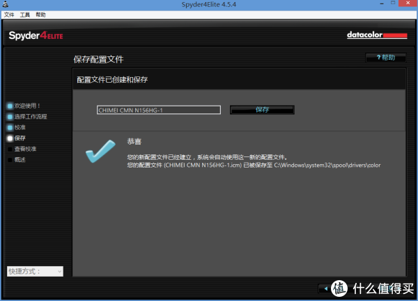Image resolution: width=418 pixels, height=301 pixels.
Task: Go to the 概述 step
Action: pos(20,160)
